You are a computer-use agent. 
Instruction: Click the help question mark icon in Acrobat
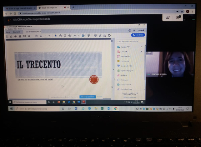pyautogui.click(x=130, y=30)
